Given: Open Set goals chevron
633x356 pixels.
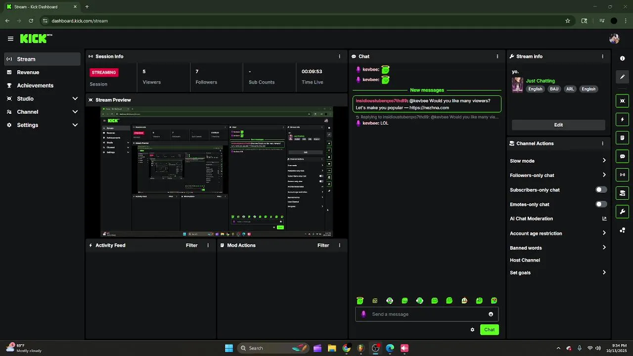Looking at the screenshot, I should tap(604, 272).
